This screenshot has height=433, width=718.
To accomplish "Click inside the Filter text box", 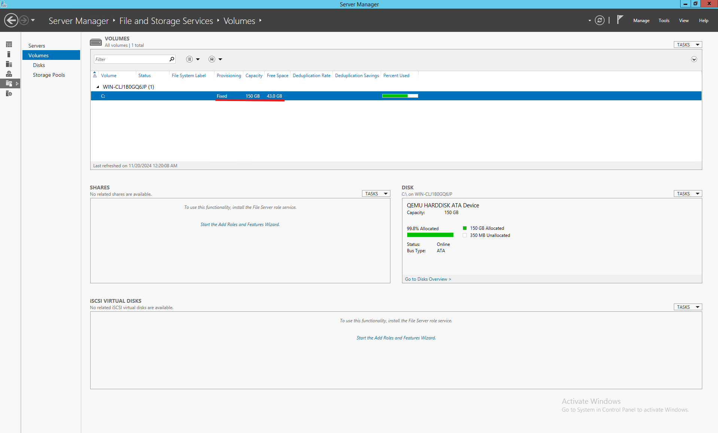I will point(131,59).
